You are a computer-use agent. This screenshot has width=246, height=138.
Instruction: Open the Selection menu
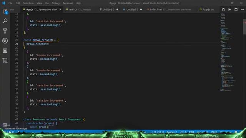click(x=28, y=3)
